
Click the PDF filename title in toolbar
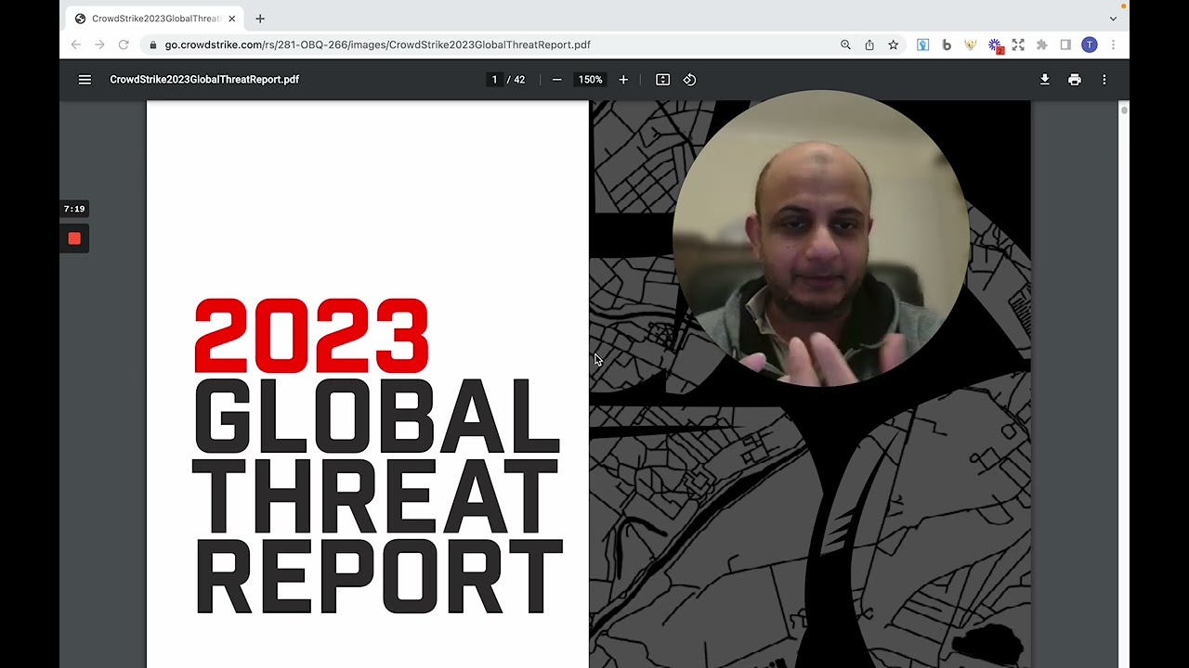tap(204, 80)
